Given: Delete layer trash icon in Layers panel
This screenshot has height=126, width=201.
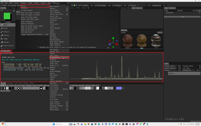Looking at the screenshot, I should click(184, 119).
